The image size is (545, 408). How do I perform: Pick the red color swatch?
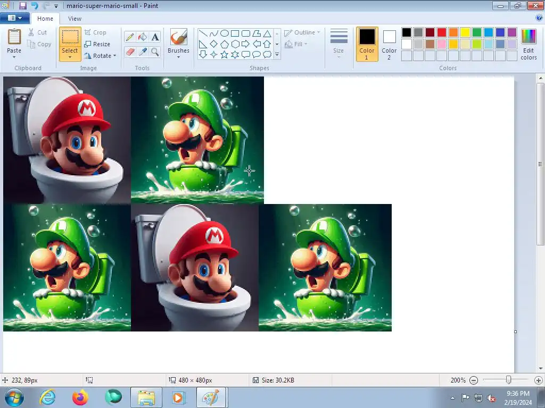442,32
